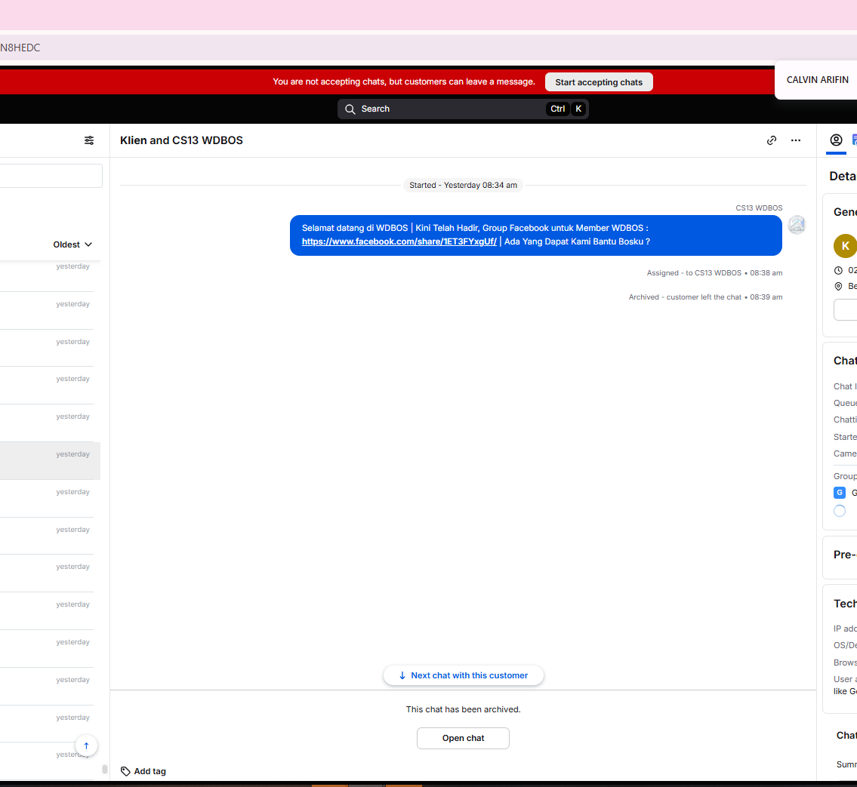Click This chat has been archived text
This screenshot has height=787, width=857.
463,709
